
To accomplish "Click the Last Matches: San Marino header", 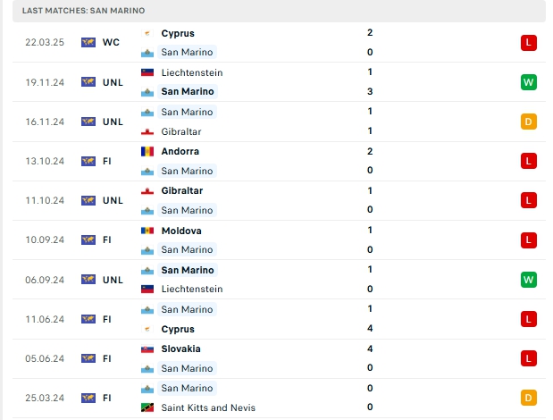I will pos(83,11).
